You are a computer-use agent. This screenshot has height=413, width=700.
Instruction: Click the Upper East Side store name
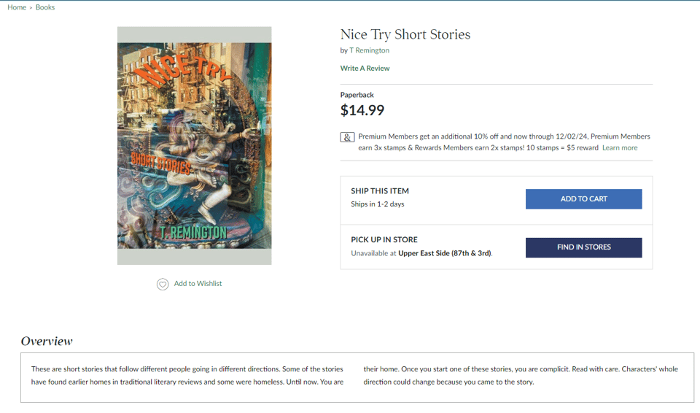(445, 253)
